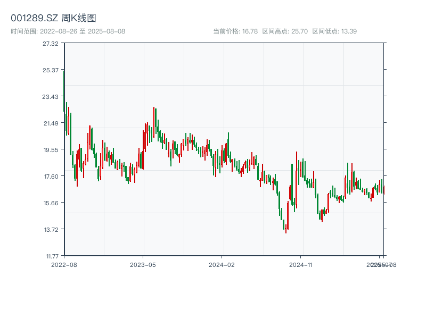The height and width of the screenshot is (319, 426).
Task: Click the 27.32 y-axis price label
Action: (50, 44)
